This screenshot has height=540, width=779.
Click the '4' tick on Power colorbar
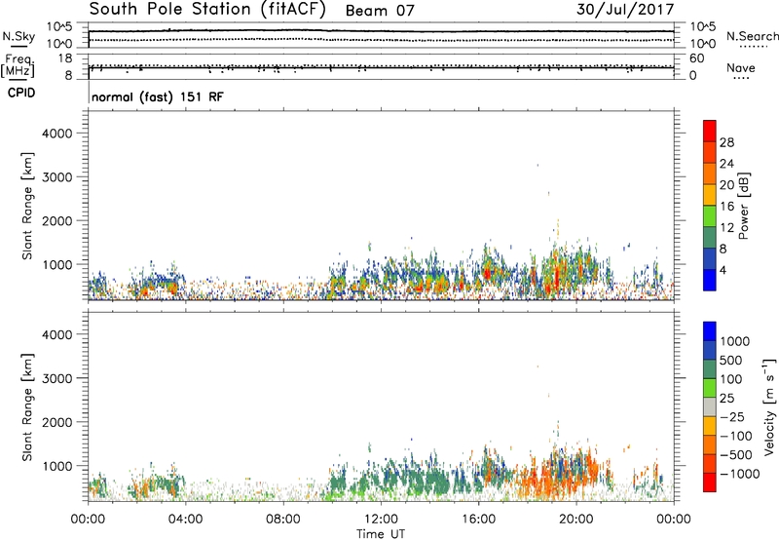[x=723, y=270]
